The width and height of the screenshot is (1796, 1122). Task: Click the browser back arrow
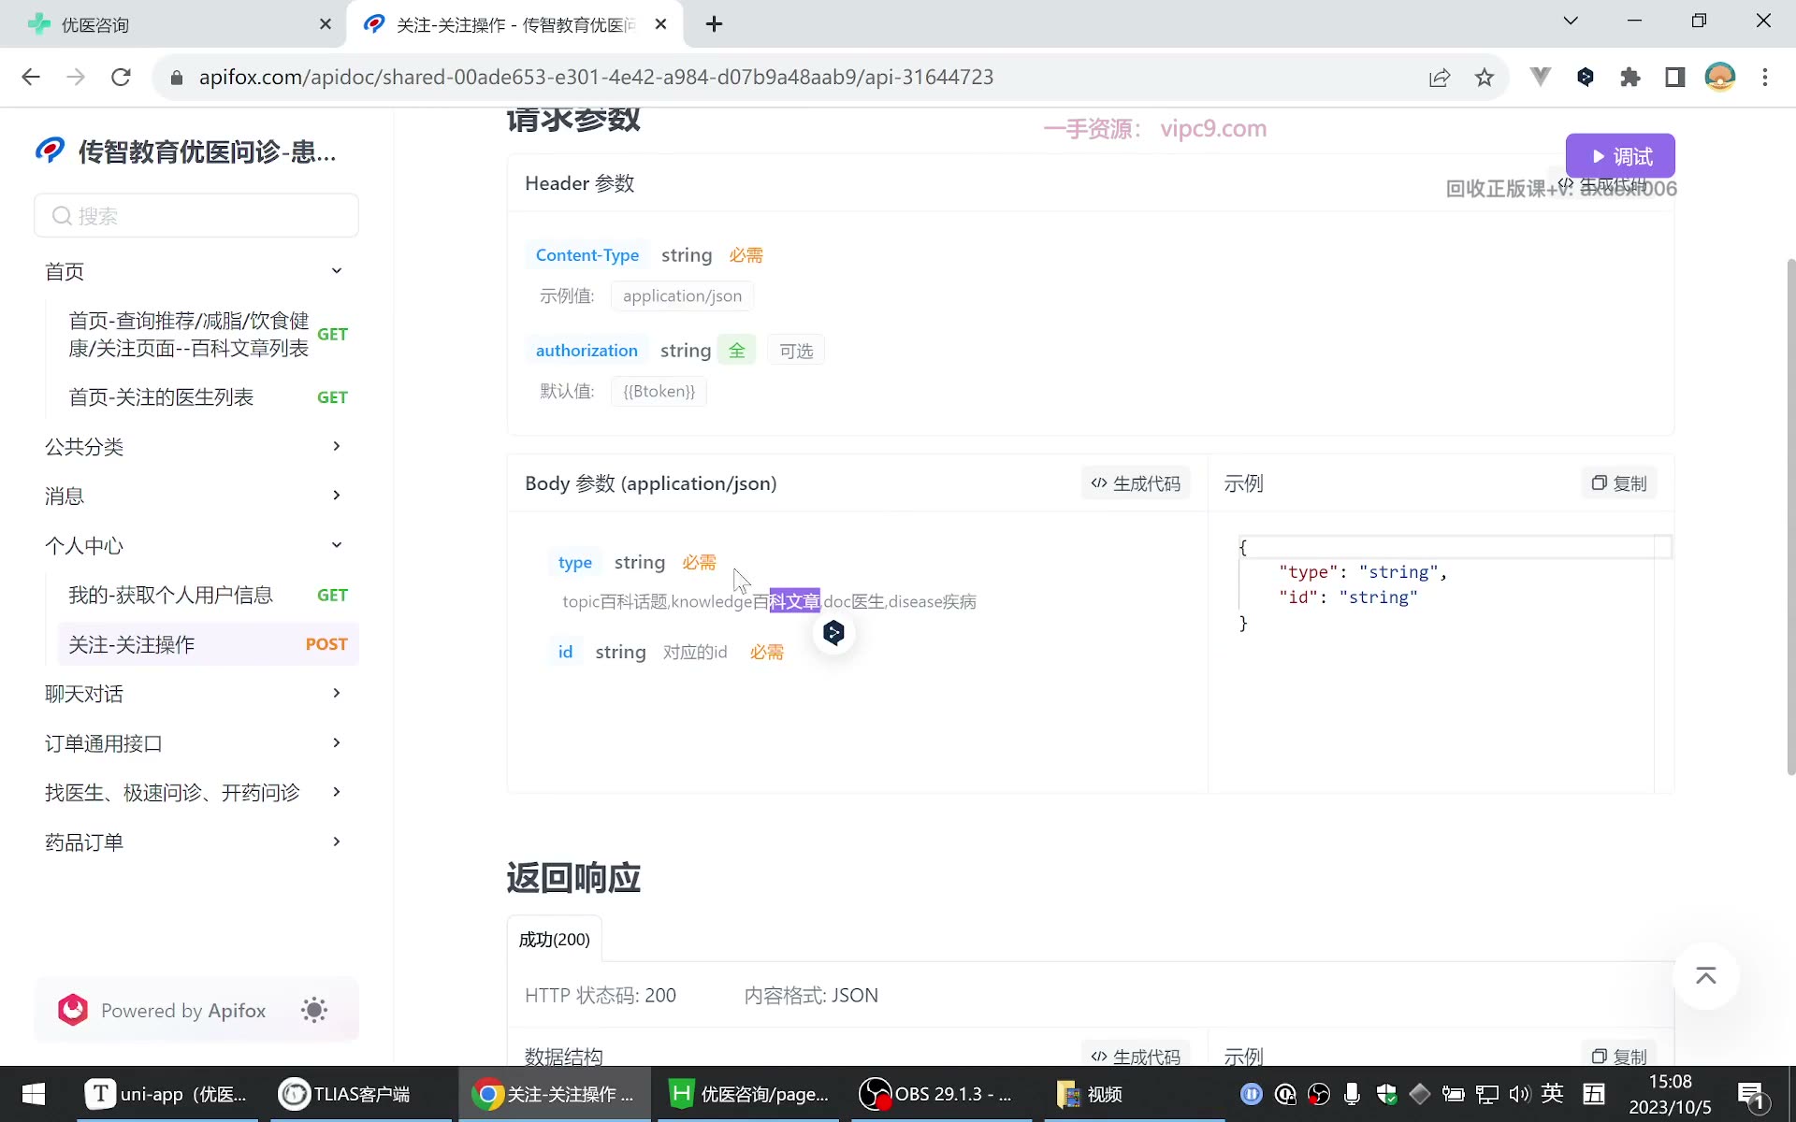[31, 77]
